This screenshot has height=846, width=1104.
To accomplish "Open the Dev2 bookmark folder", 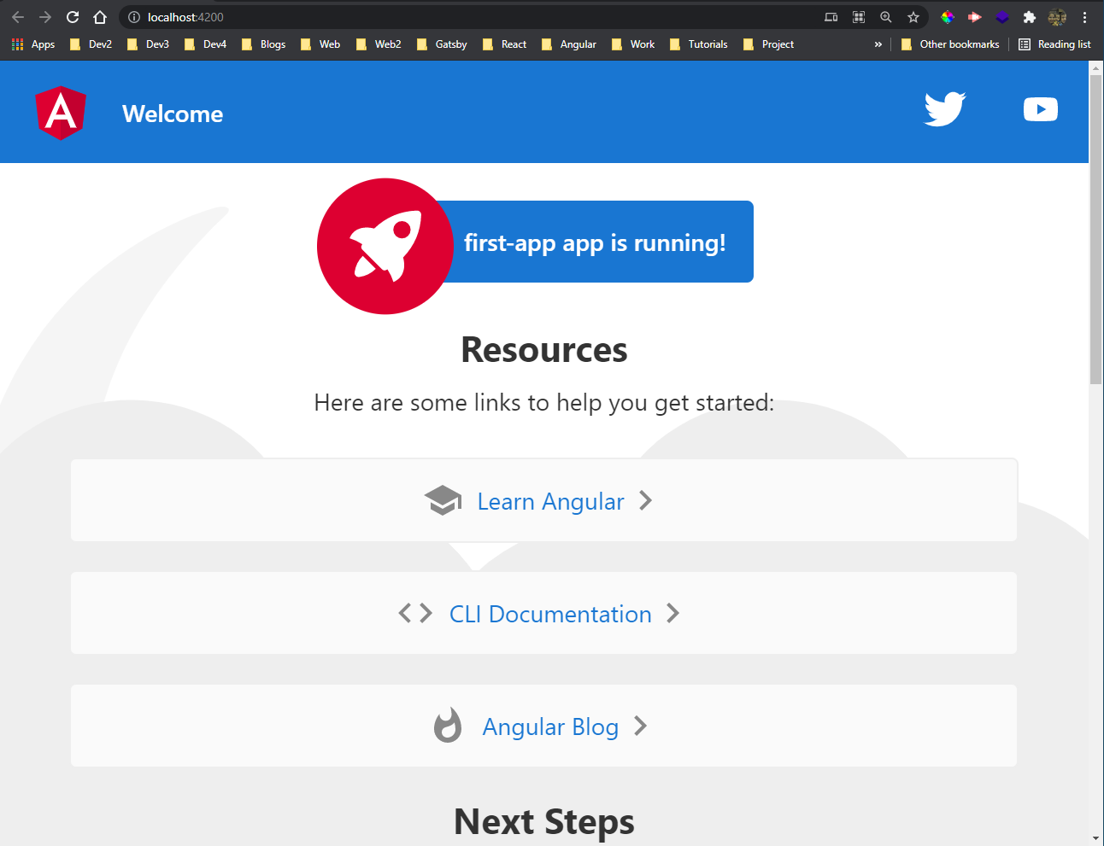I will tap(91, 44).
